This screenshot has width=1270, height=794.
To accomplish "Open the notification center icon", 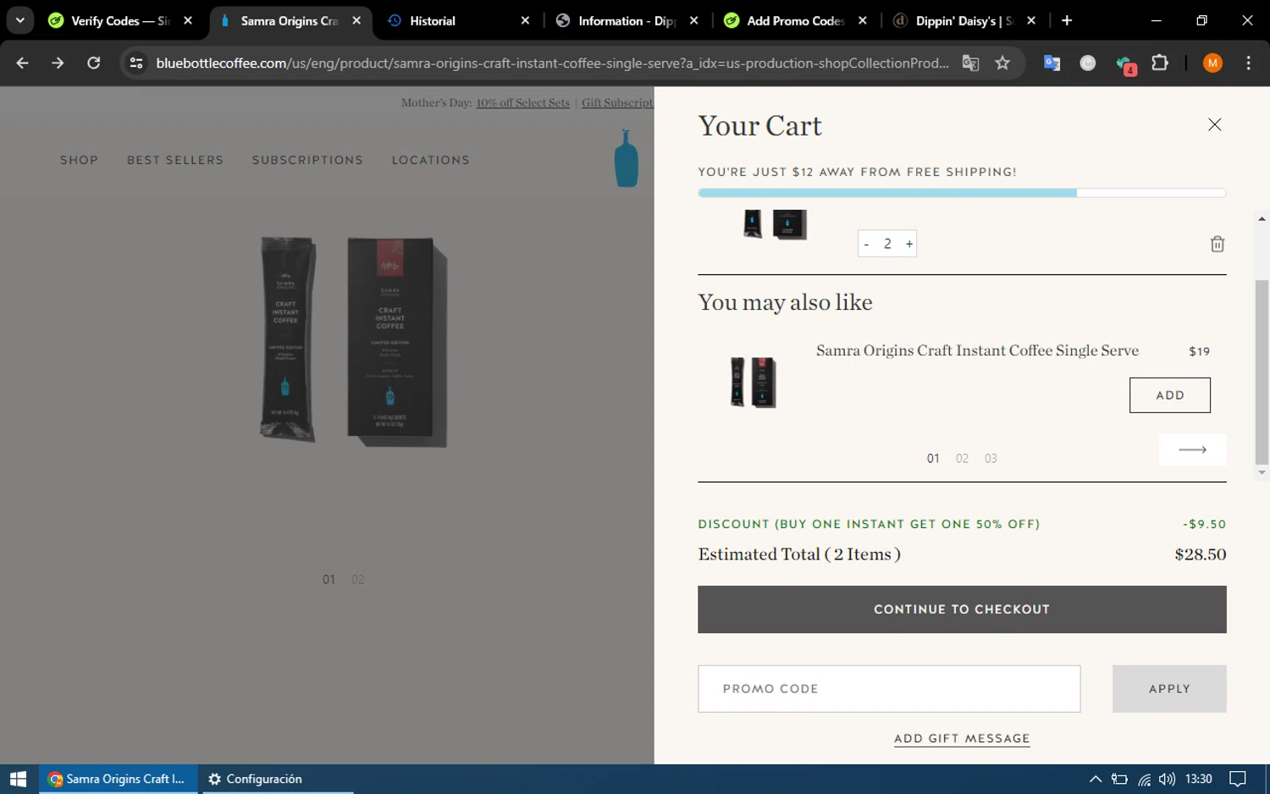I will [x=1237, y=779].
